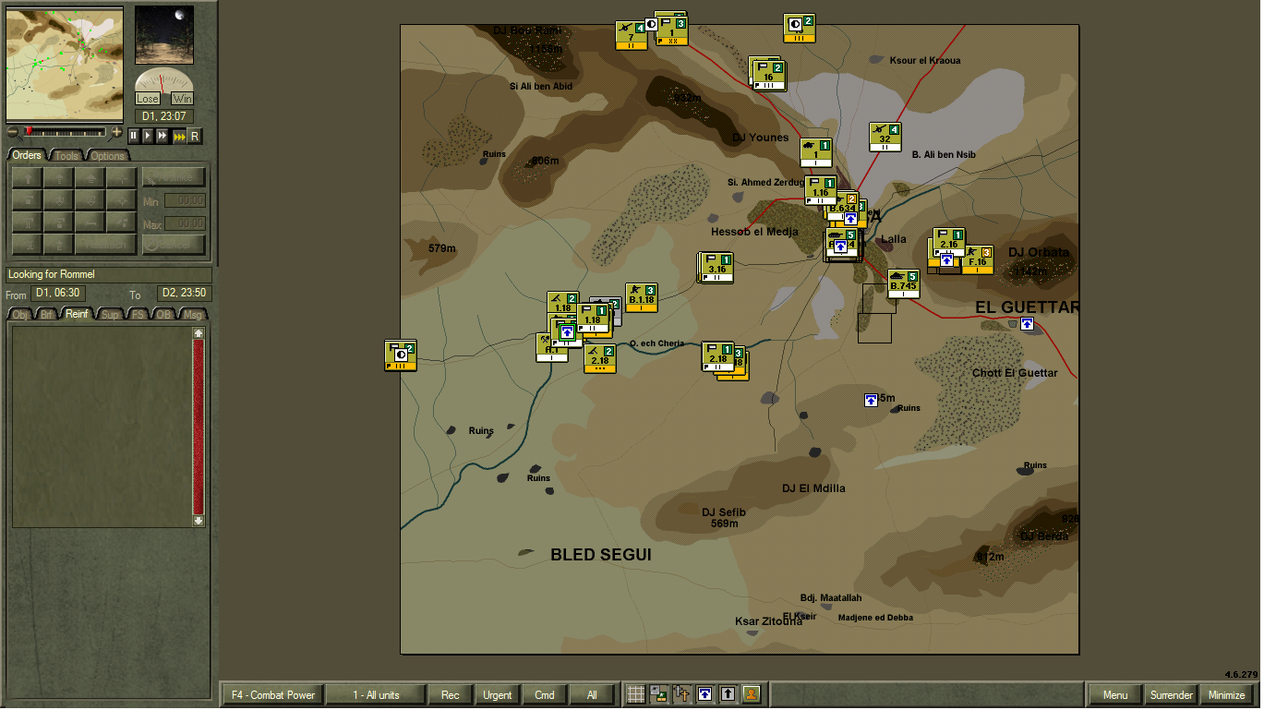Screen dimensions: 1264x710
Task: Switch to the Tools tab
Action: (66, 155)
